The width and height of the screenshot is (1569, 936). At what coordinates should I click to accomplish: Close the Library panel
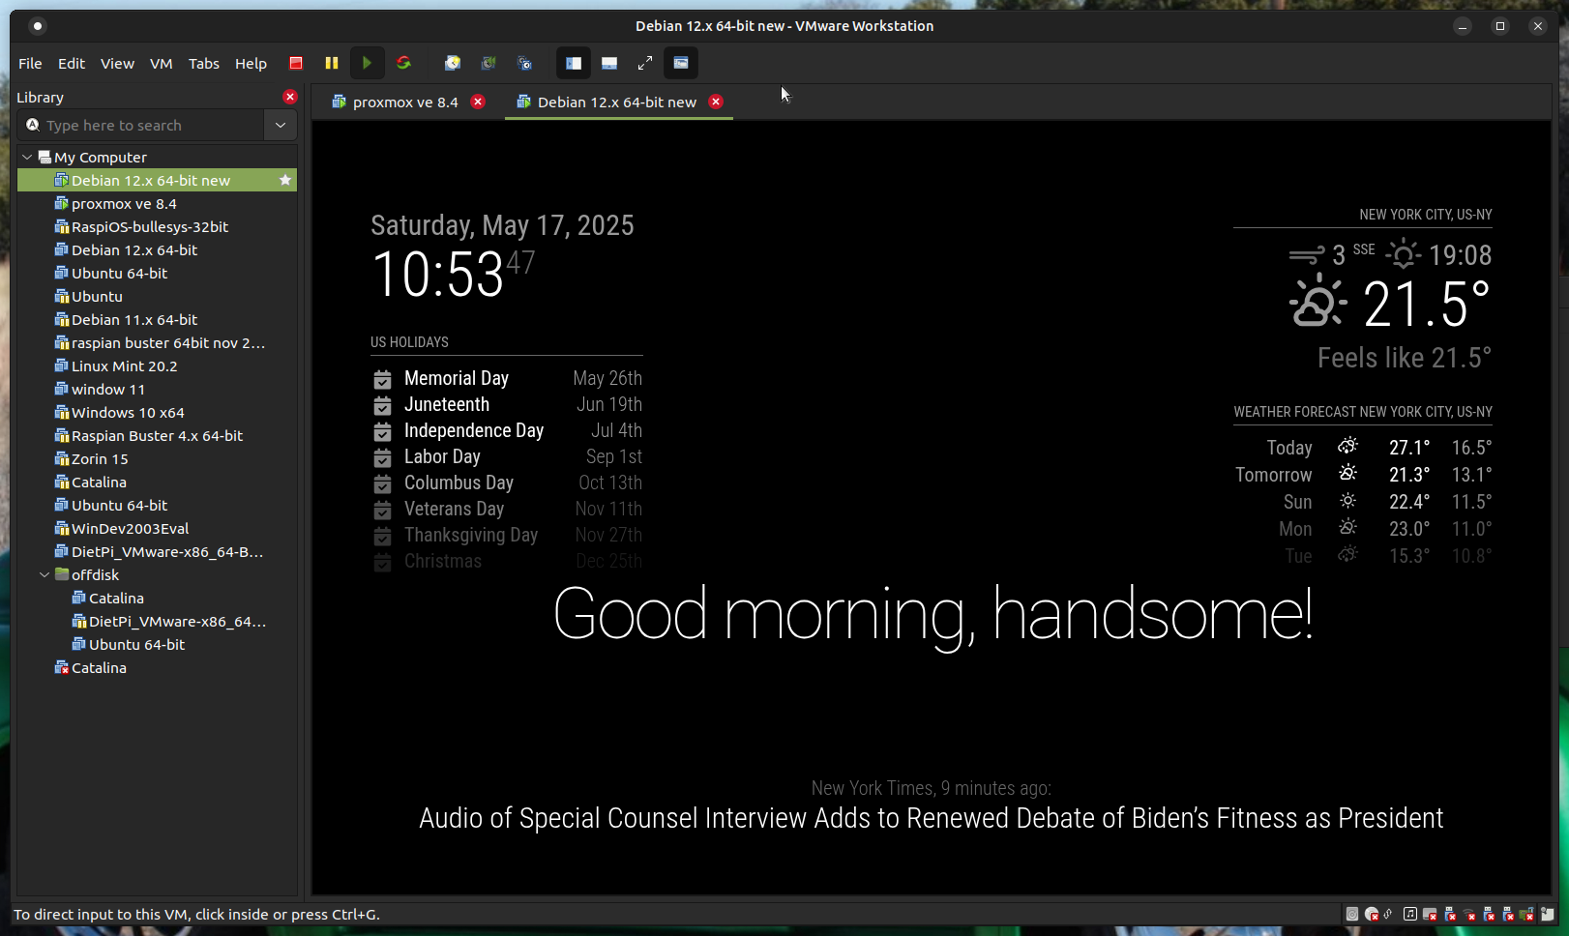[x=289, y=97]
